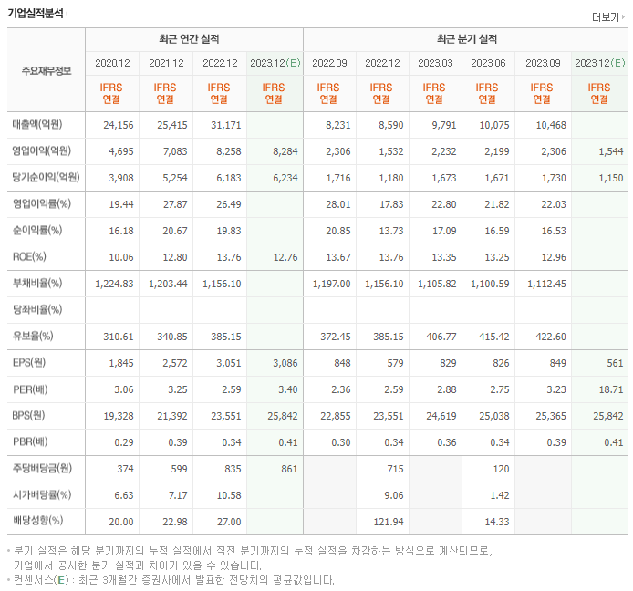Select the 부채비율(%) row label

(37, 283)
